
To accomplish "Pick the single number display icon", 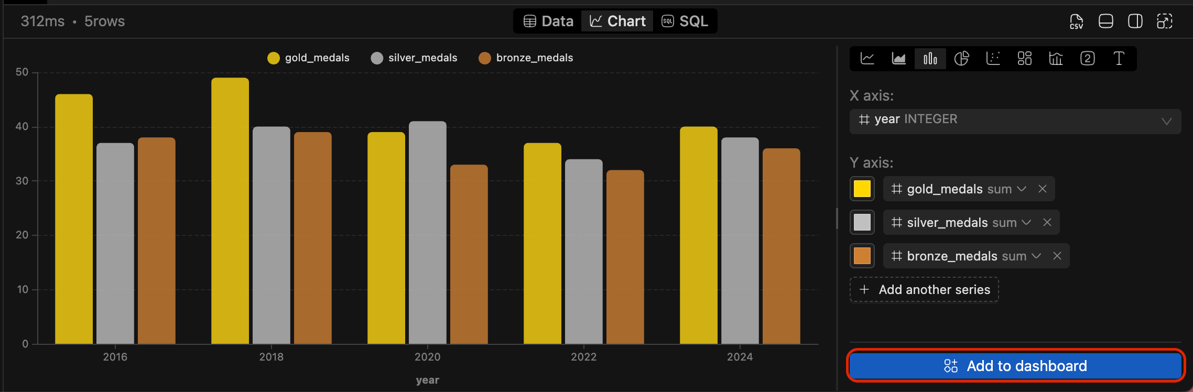I will pyautogui.click(x=1087, y=59).
